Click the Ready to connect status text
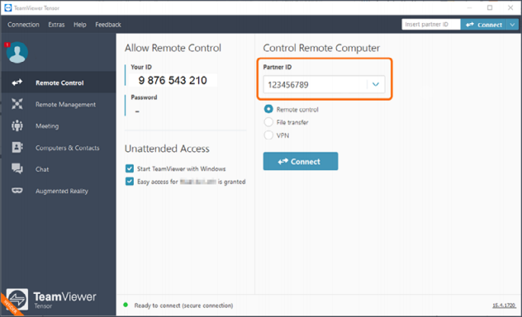This screenshot has width=522, height=317. pos(183,305)
